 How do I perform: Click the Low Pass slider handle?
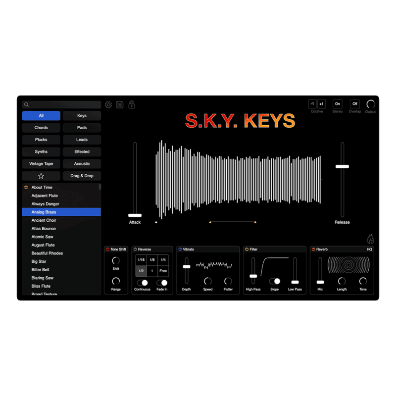point(295,282)
